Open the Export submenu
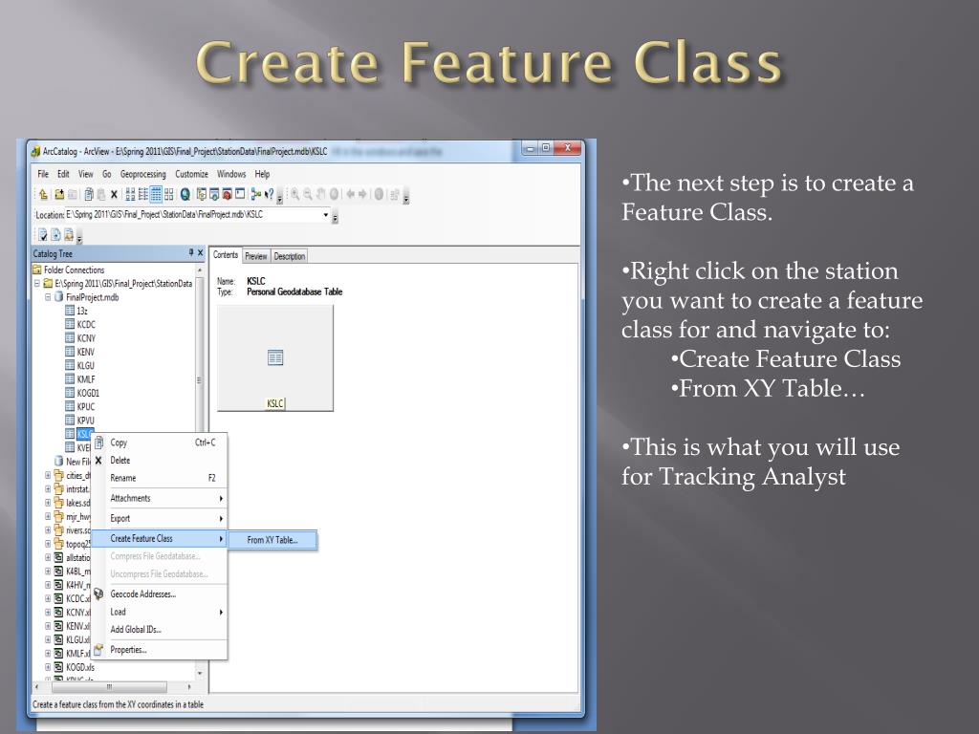This screenshot has height=734, width=979. coord(160,518)
